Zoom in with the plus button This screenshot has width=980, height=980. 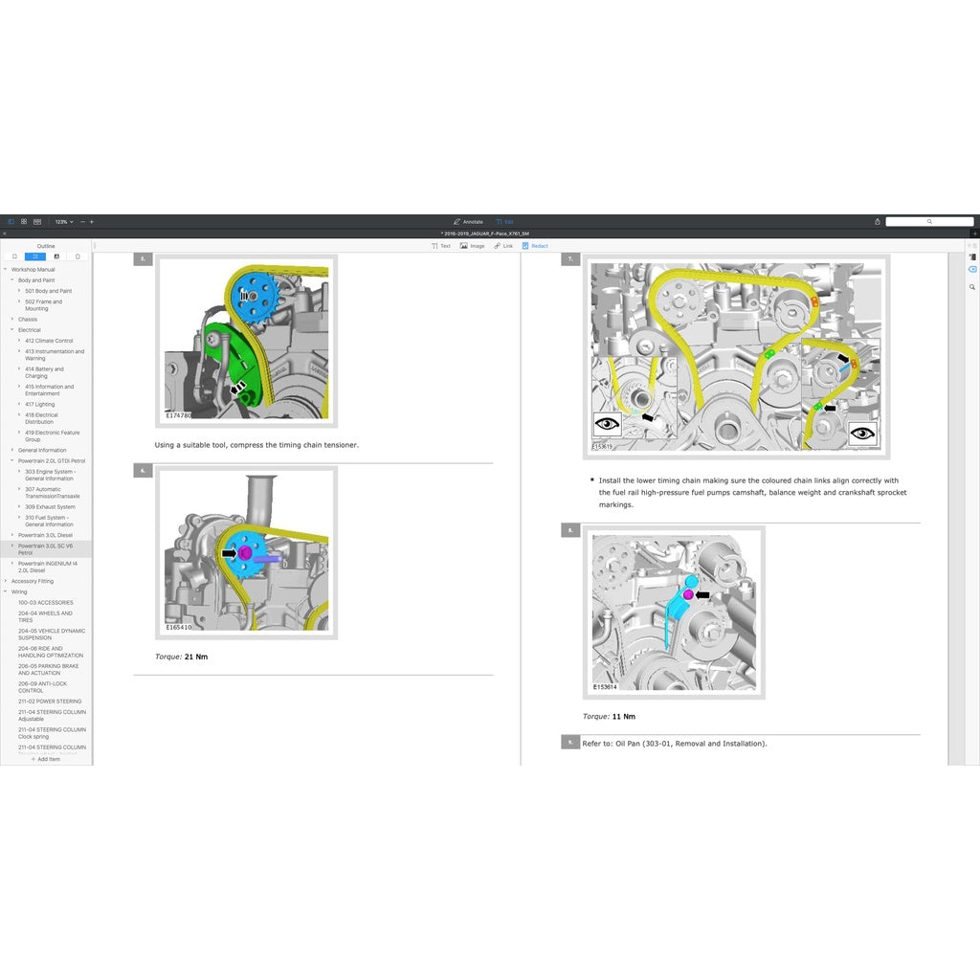pos(92,221)
